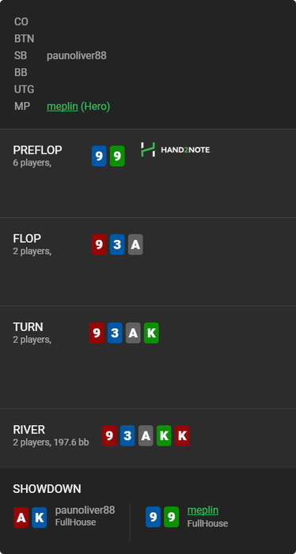Open the meplin (Hero) link in MP row

[78, 106]
